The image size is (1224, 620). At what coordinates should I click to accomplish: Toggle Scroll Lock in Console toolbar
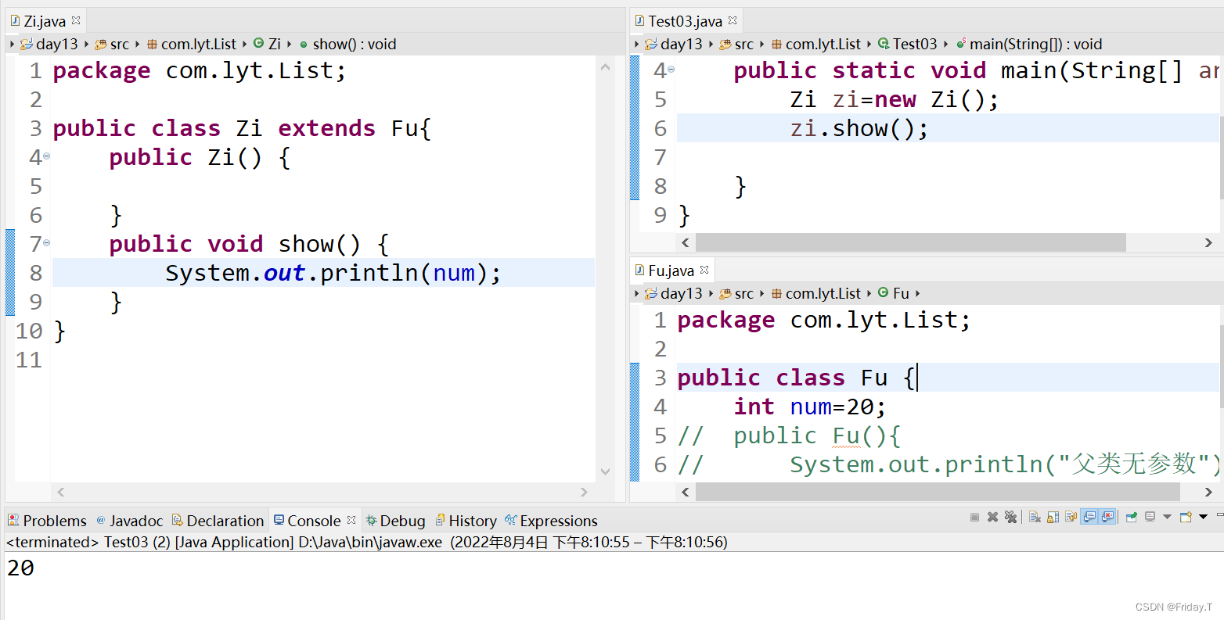click(1053, 517)
